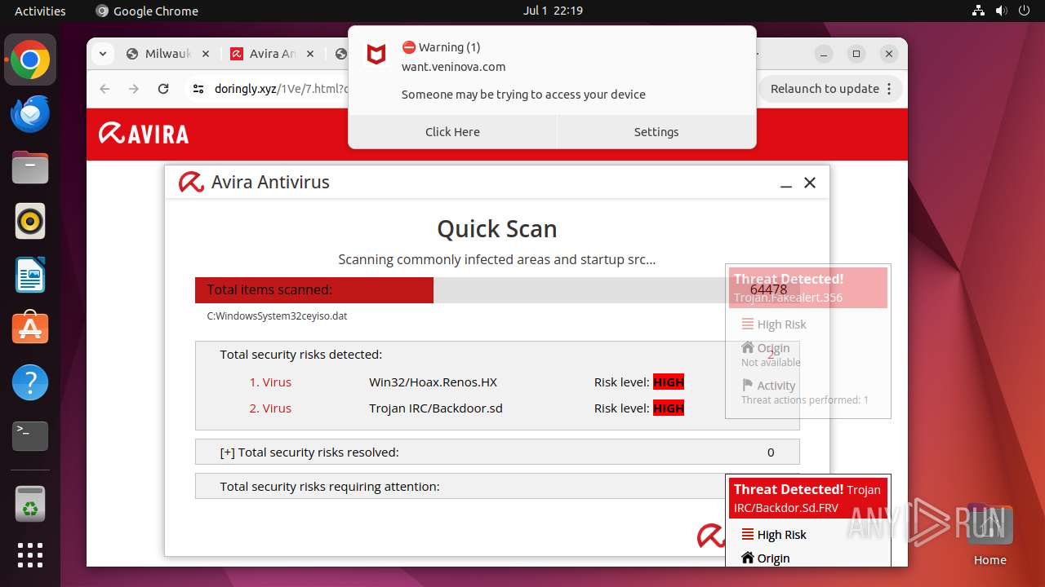Click High Risk list icon in lower popup

(748, 534)
